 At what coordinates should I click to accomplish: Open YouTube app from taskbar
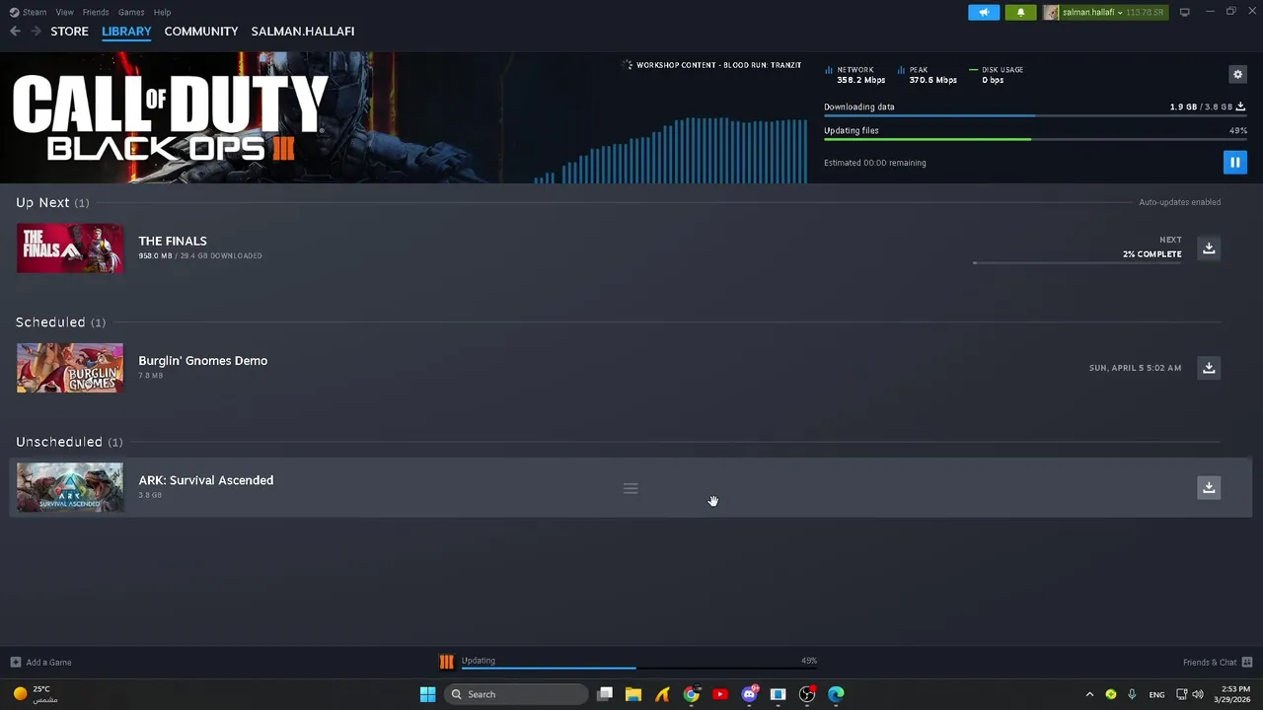click(720, 694)
